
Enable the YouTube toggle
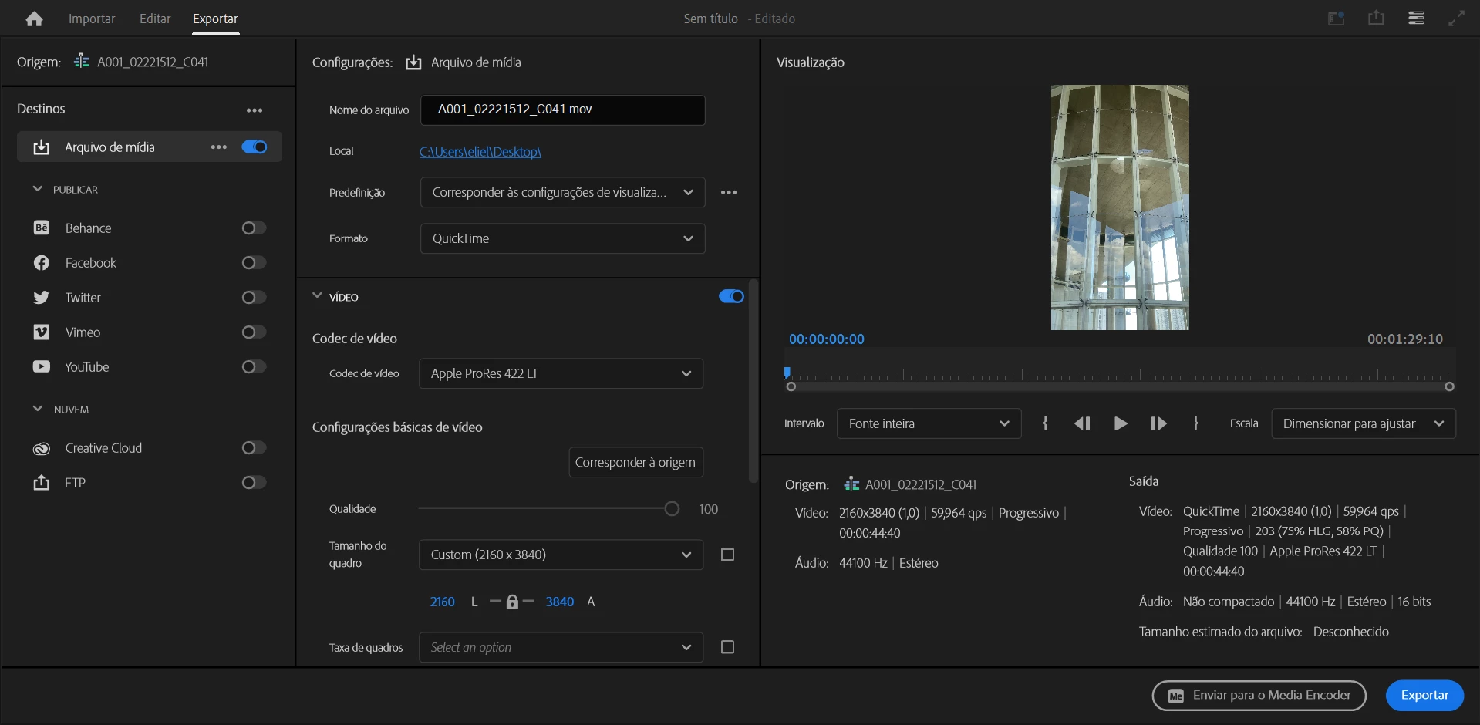coord(254,366)
